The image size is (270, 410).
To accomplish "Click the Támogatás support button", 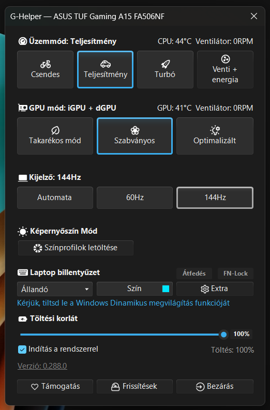I will pyautogui.click(x=55, y=386).
